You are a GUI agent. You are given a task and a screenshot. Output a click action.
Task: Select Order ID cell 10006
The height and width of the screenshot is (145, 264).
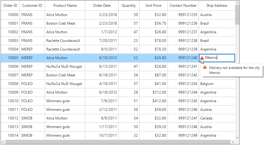pos(10,66)
